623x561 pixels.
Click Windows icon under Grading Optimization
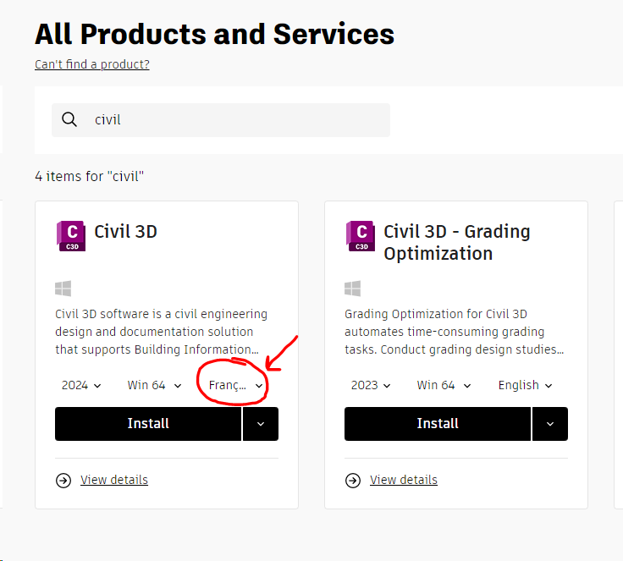[353, 289]
